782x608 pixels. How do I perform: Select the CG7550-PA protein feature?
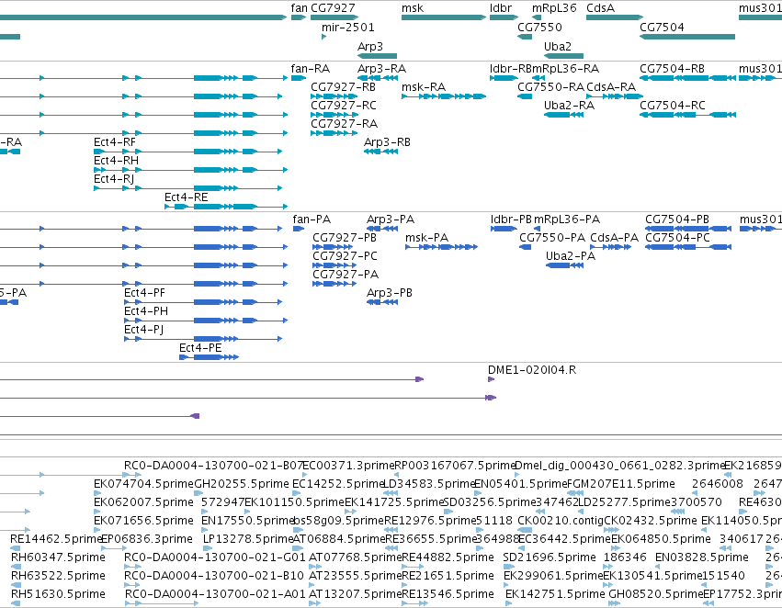(x=525, y=247)
